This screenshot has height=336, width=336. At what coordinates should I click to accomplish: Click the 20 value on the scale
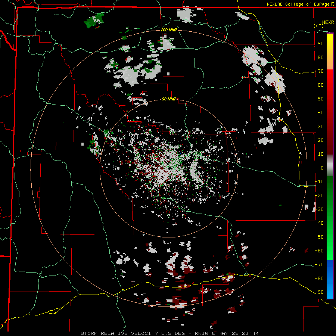[321, 140]
